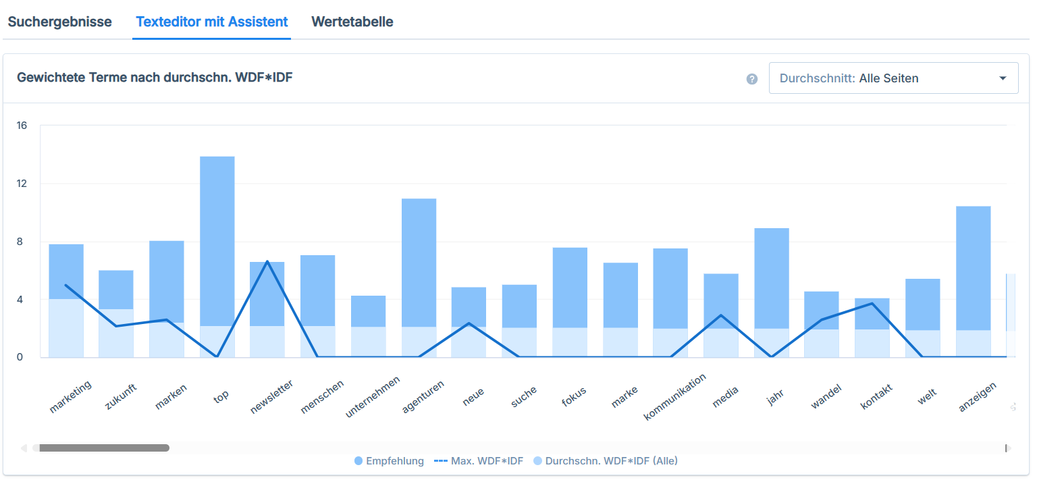Toggle the Durchschn. WDF*IDF (Alle) legend item
The image size is (1037, 482).
(605, 461)
